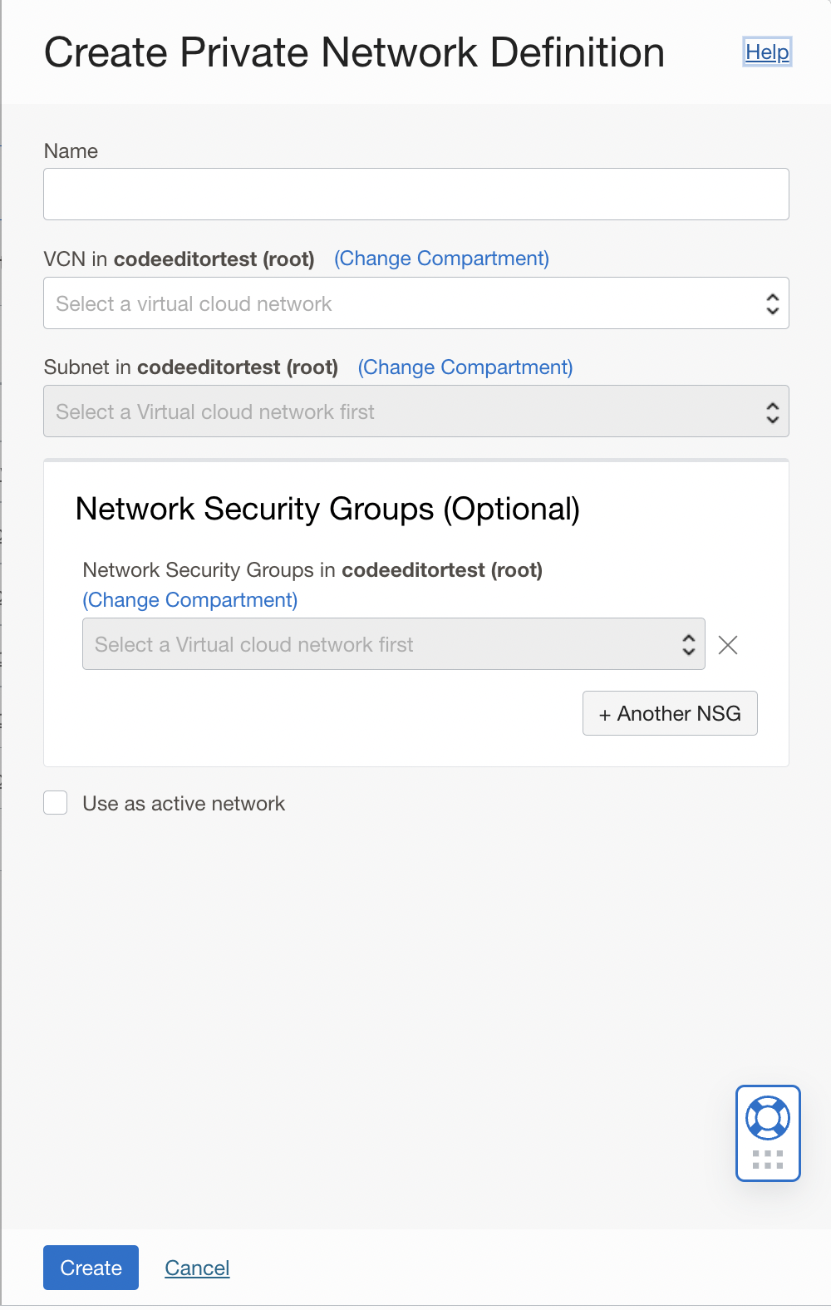Select the Network Security Groups panel header
The height and width of the screenshot is (1310, 831).
coord(328,509)
